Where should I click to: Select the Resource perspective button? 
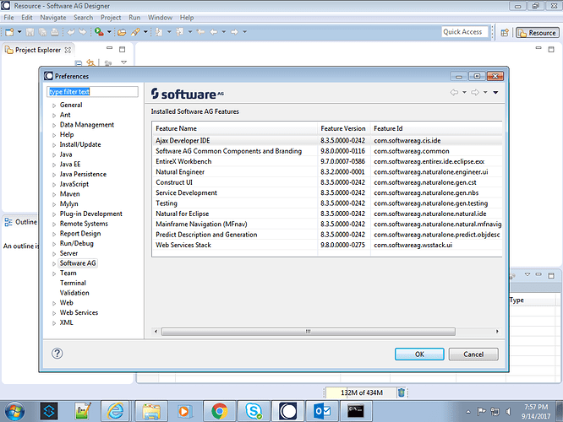click(x=538, y=33)
